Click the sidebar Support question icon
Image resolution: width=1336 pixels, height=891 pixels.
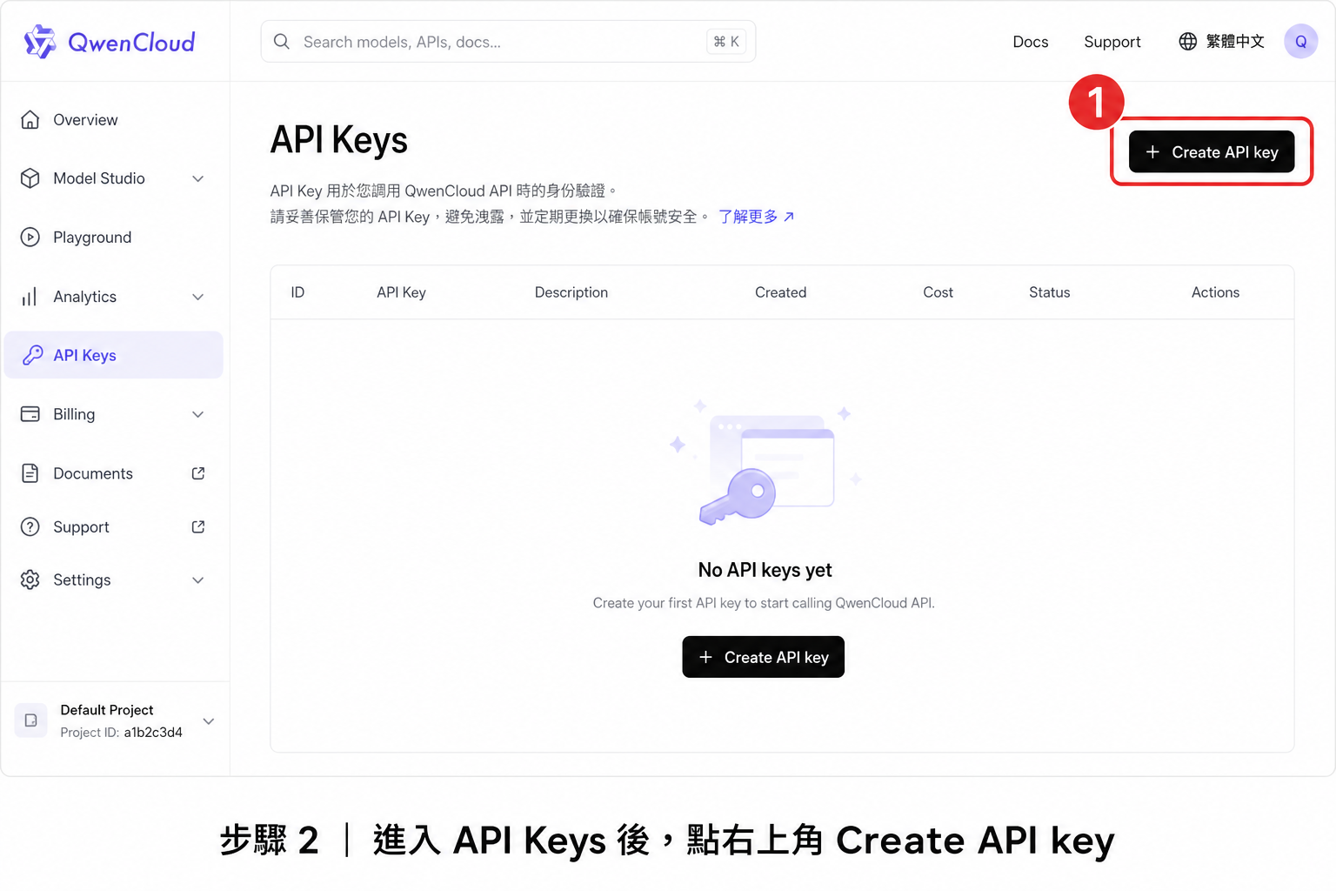click(30, 527)
